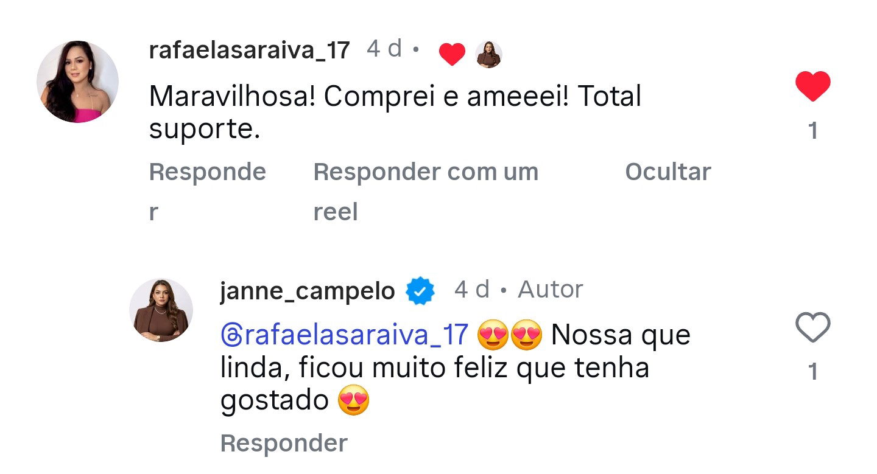
Task: Open rafaelasaraiva_17's large profile picture
Action: tap(77, 82)
